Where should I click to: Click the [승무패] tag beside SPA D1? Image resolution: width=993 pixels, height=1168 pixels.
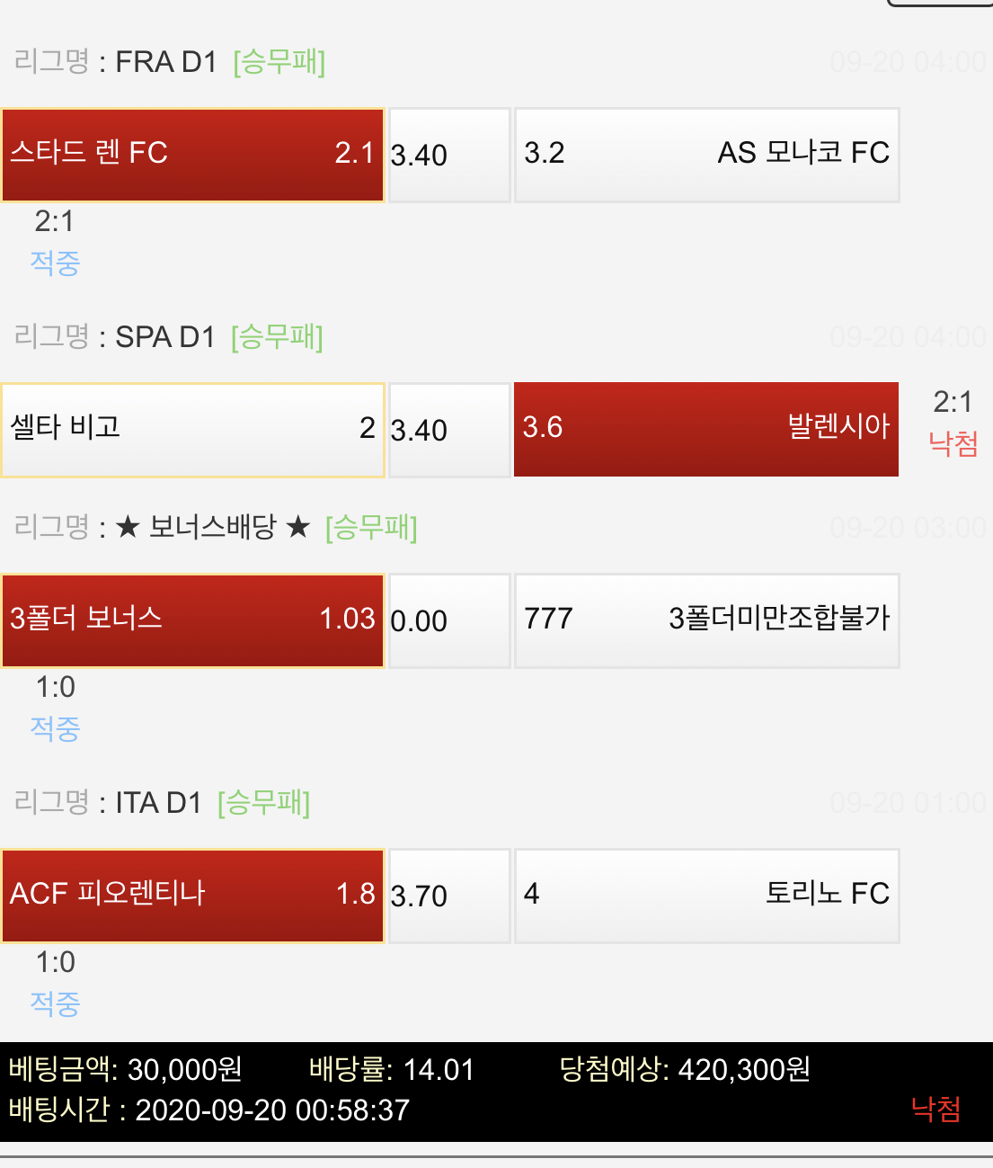pos(277,337)
